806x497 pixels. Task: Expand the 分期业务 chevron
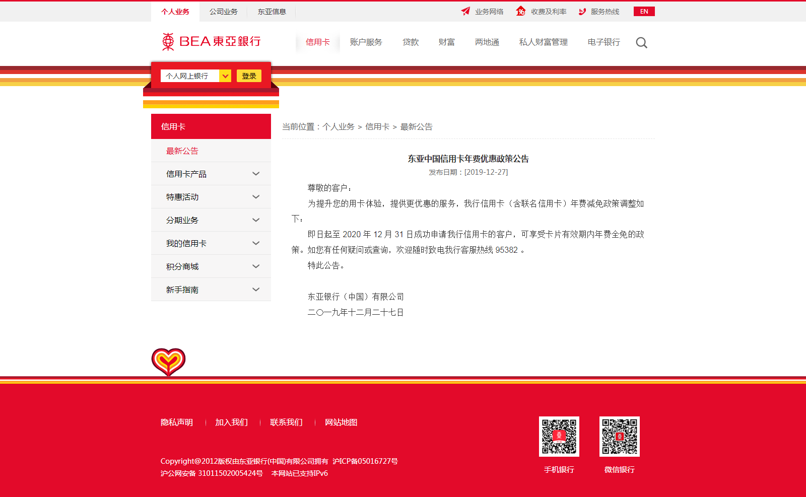[256, 220]
